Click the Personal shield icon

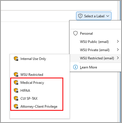[75, 34]
